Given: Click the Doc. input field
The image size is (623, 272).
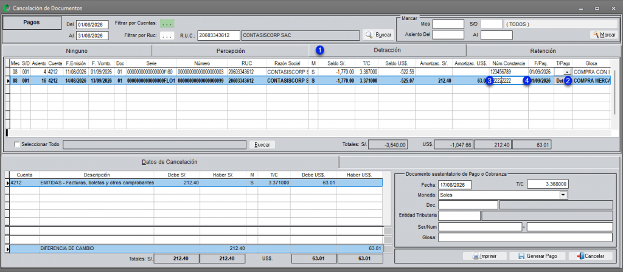Looking at the screenshot, I should [468, 205].
